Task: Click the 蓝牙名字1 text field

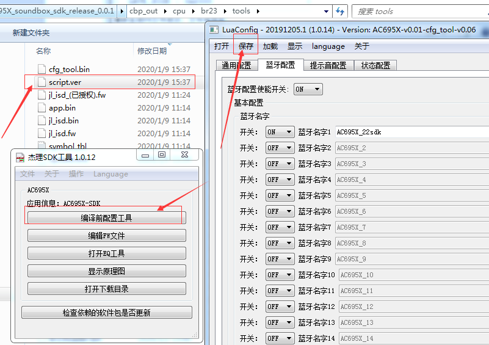Action: [412, 132]
